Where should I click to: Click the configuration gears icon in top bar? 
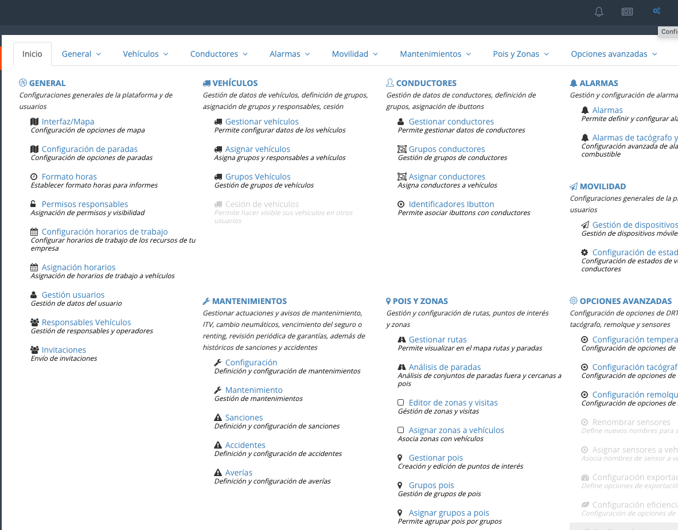pyautogui.click(x=657, y=11)
